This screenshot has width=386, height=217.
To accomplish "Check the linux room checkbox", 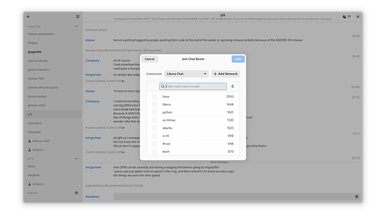I will pos(155,97).
